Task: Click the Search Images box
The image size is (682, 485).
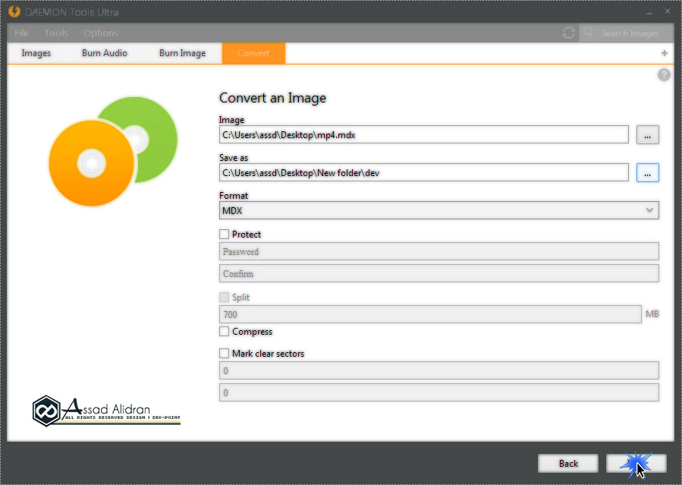Action: (x=626, y=33)
